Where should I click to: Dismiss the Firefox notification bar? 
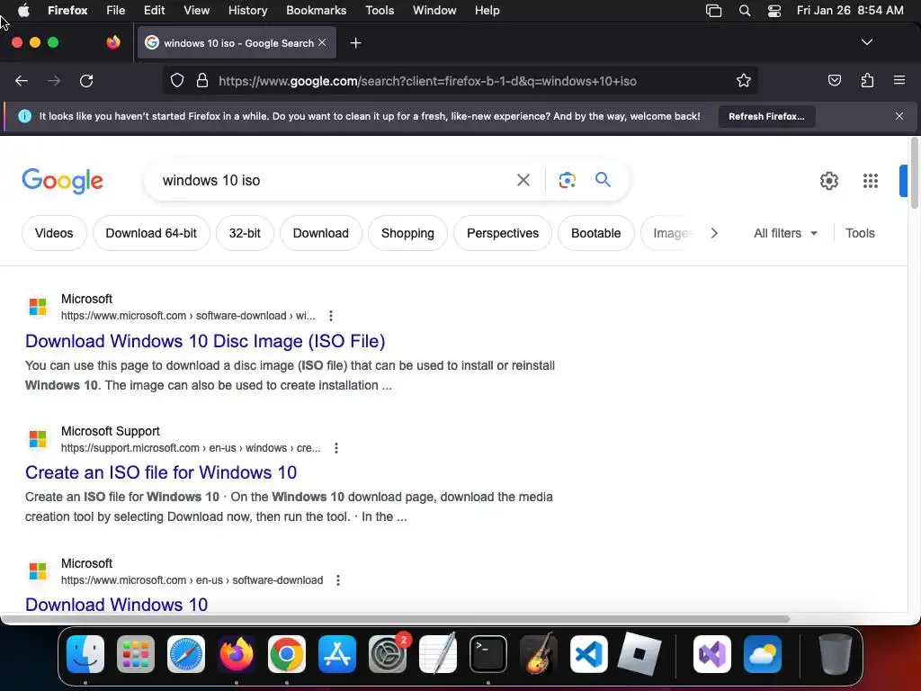pos(899,116)
